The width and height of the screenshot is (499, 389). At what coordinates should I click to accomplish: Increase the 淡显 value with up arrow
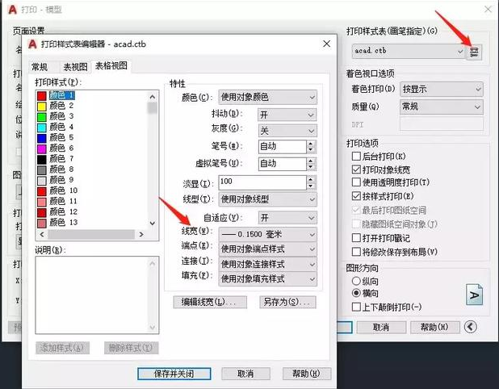[x=311, y=179]
